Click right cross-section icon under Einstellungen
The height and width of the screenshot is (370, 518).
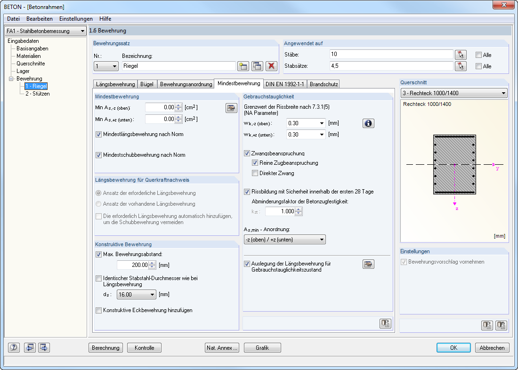[501, 325]
